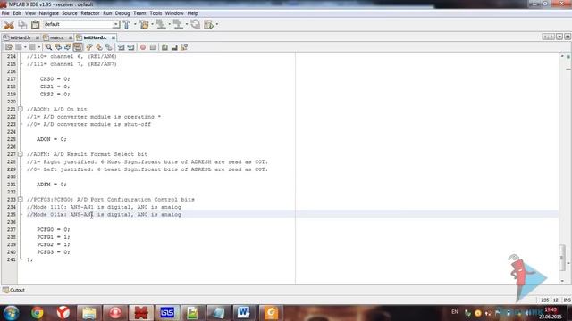Open the Output panel
Screen dimensions: 572x321
(14, 290)
